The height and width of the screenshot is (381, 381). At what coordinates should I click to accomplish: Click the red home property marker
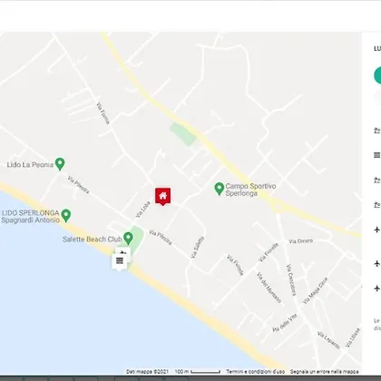click(x=163, y=196)
